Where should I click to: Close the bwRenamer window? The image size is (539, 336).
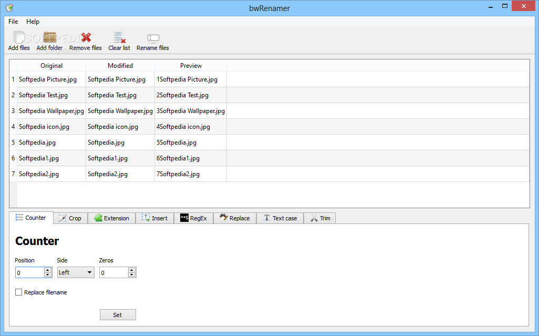click(524, 6)
